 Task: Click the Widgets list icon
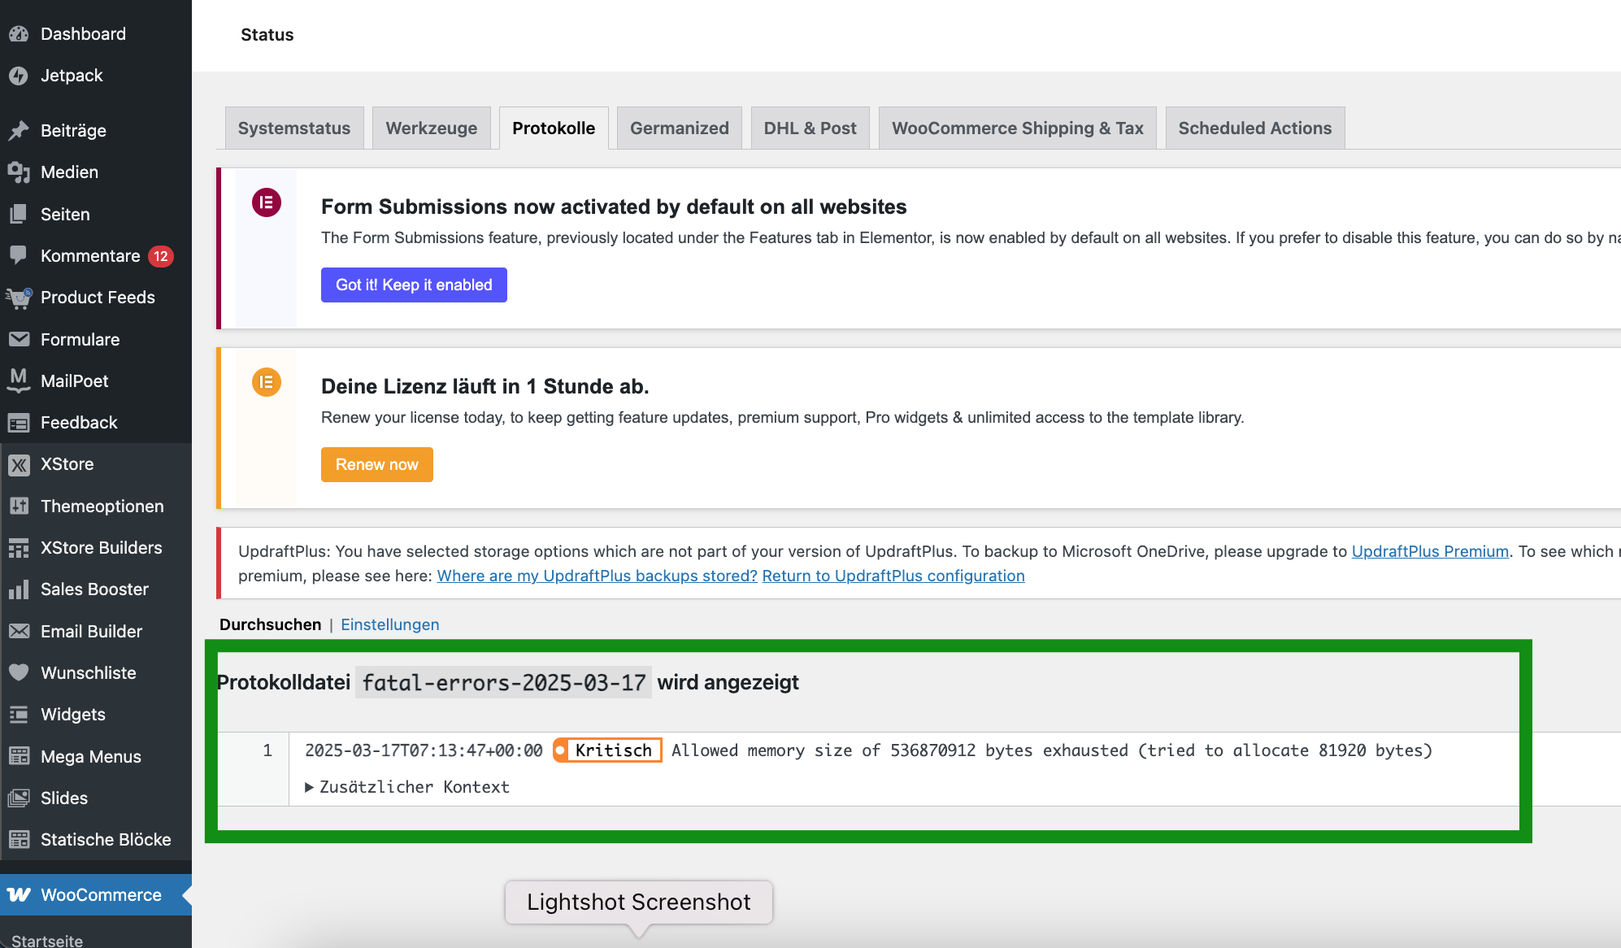pyautogui.click(x=19, y=715)
